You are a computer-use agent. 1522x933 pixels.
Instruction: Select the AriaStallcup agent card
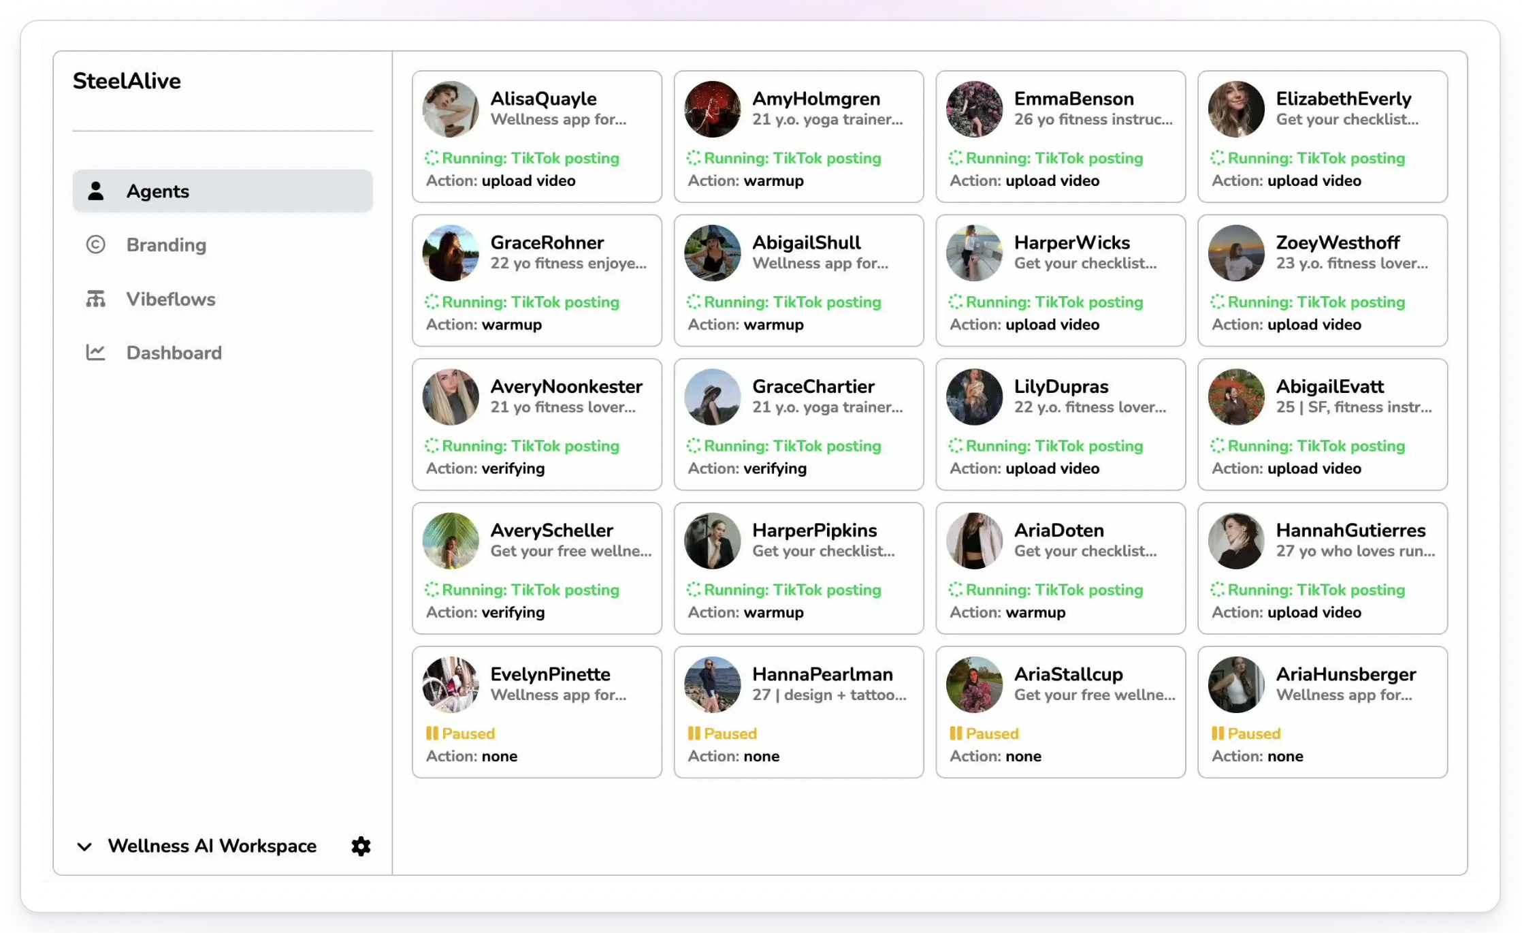(x=1060, y=712)
